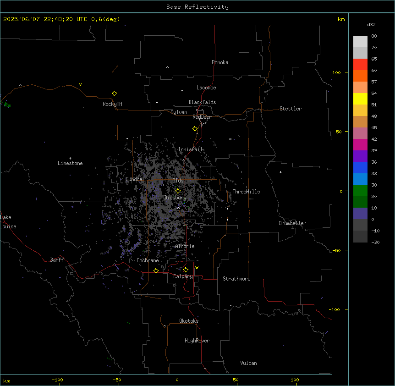395x386 pixels.
Task: Click the white caret marker west of Lacombe
Action: (182, 91)
